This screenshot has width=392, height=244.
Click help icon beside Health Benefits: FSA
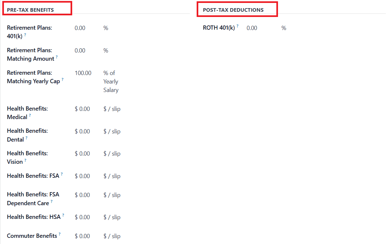[x=62, y=175]
